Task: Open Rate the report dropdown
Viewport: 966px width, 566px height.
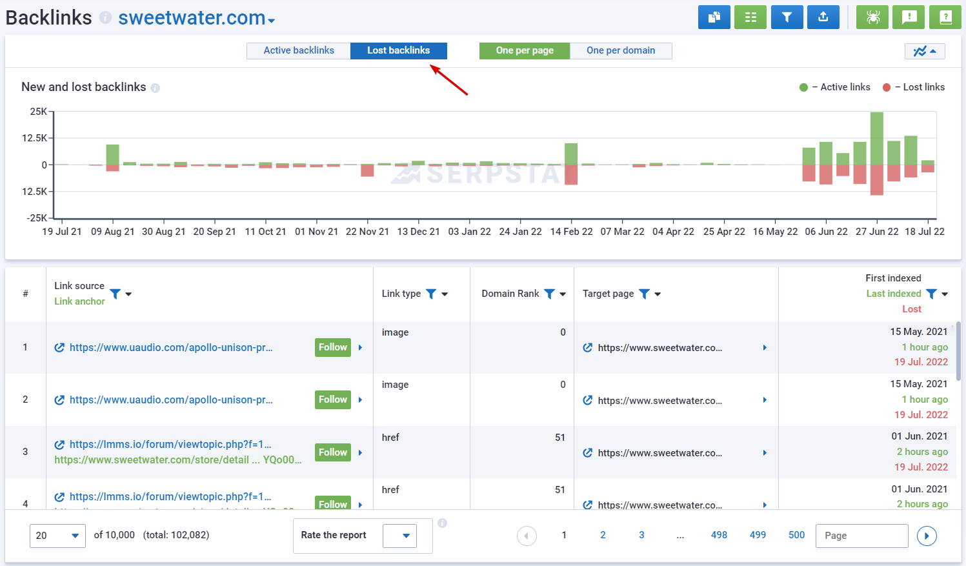Action: 399,536
